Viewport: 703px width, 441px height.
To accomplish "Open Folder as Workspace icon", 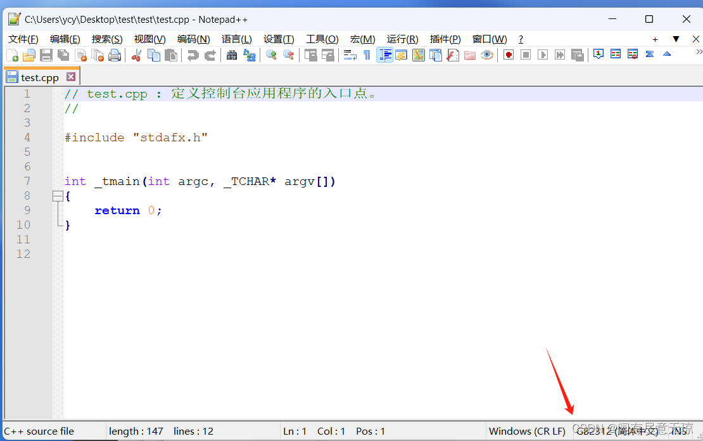I will coord(470,55).
